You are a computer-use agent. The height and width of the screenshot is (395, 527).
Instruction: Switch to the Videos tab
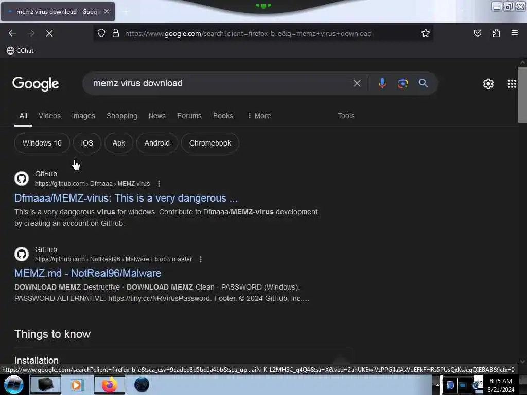pyautogui.click(x=49, y=116)
